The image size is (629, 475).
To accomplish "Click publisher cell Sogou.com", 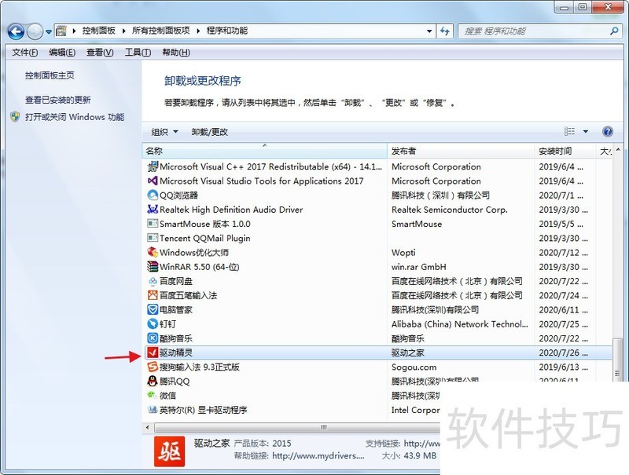I will [414, 367].
